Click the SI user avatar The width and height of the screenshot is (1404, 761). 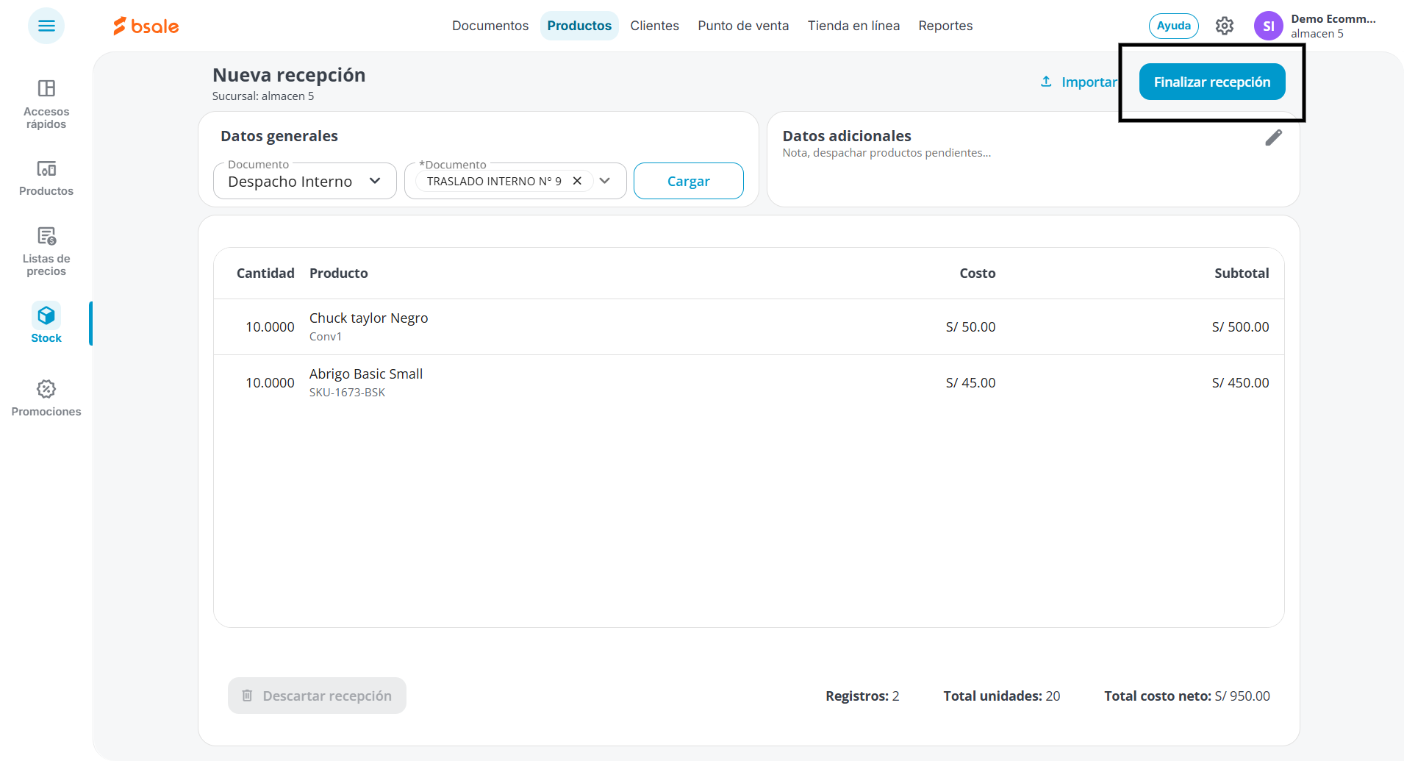tap(1269, 26)
